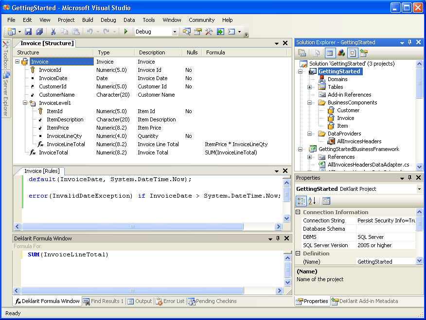
Task: Open AllInvoicesHeadersDataAdapter.cs file
Action: click(369, 165)
